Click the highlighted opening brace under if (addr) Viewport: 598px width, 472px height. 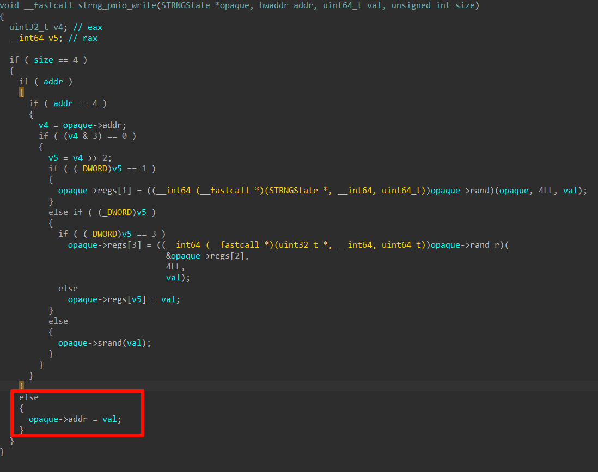click(22, 93)
